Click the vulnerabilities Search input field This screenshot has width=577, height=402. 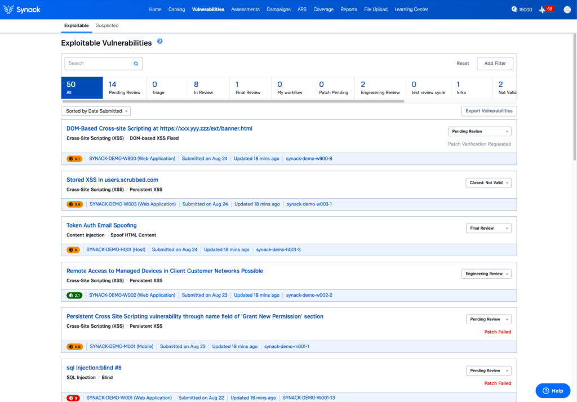click(x=99, y=64)
